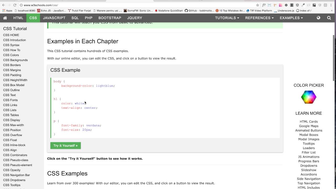Viewport: 336px width, 189px height.
Task: Open the SomaFM bookmark
Action: (x=138, y=10)
